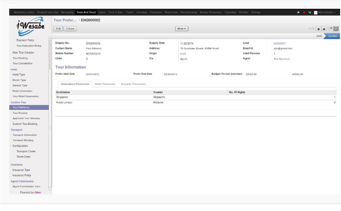
Task: Click the sidebar scroll-down arrow
Action: tap(50, 189)
